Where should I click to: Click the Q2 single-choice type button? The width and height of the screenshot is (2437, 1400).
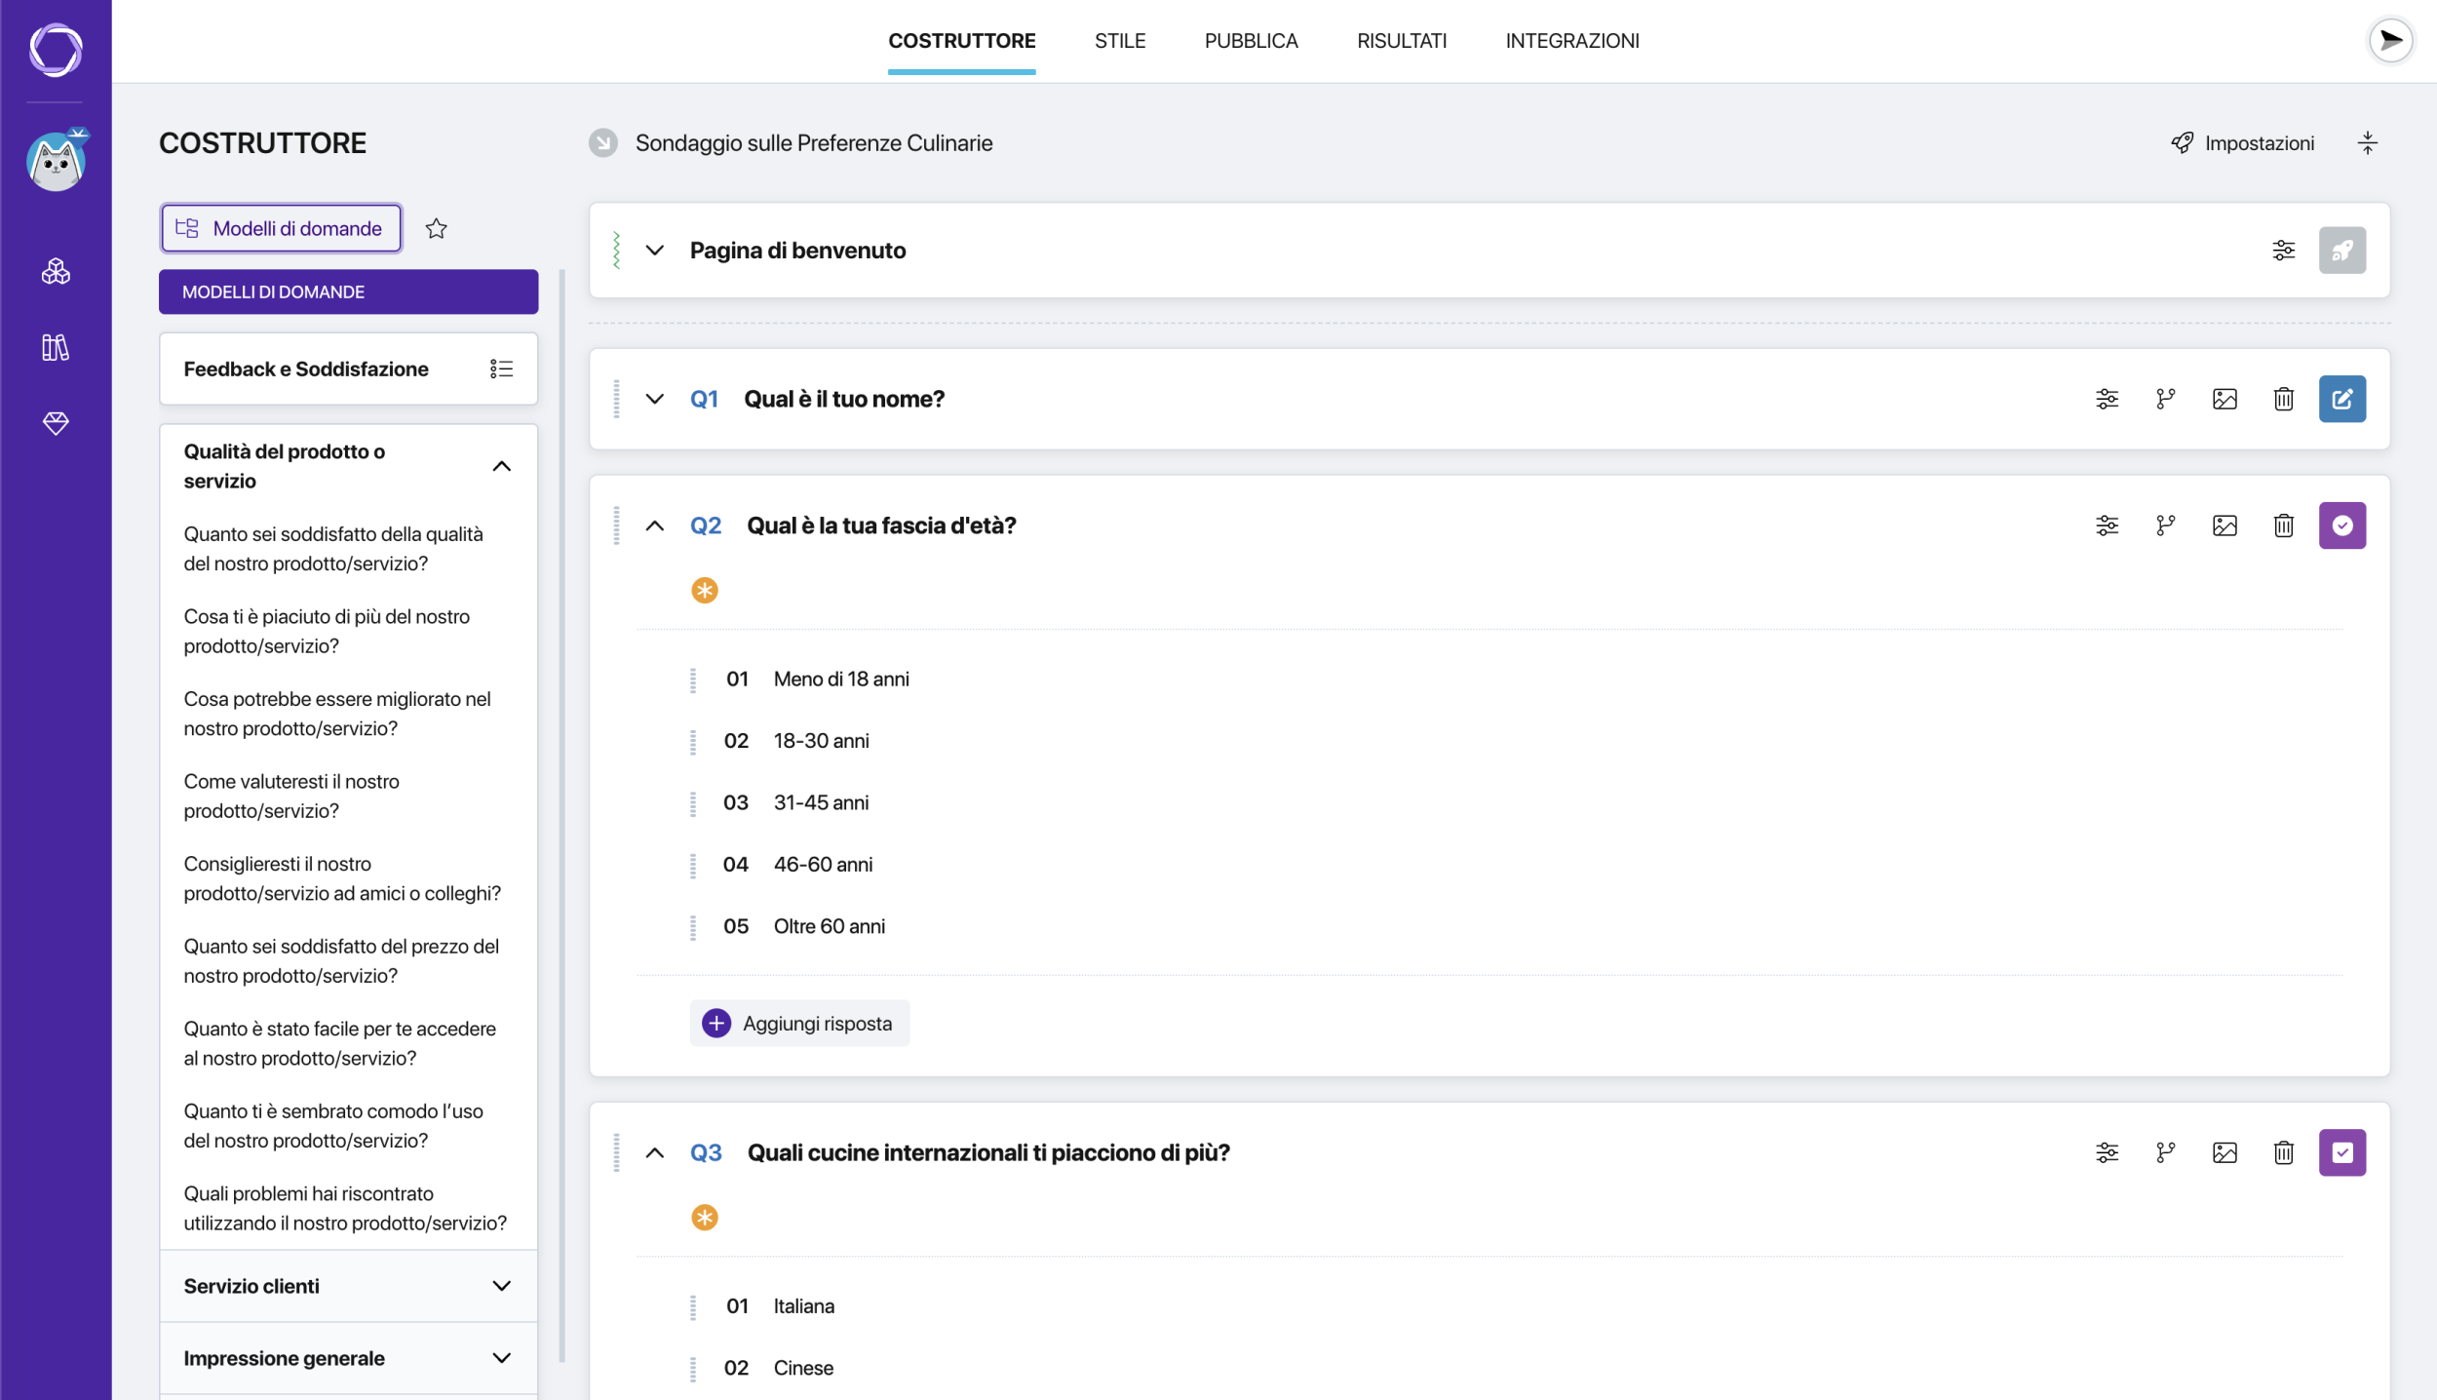coord(2342,525)
